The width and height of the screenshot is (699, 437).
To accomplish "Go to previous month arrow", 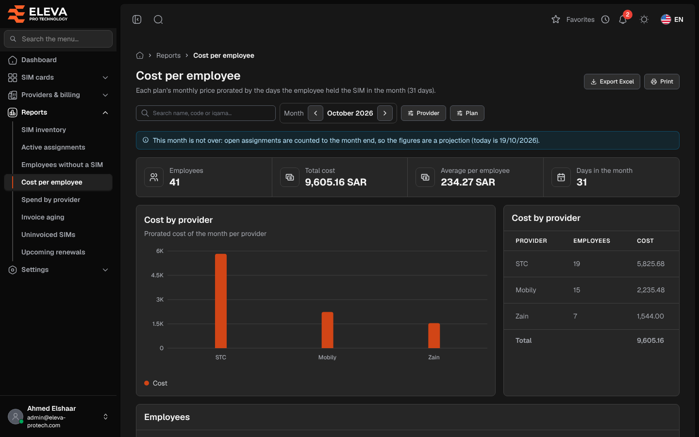I will (316, 113).
